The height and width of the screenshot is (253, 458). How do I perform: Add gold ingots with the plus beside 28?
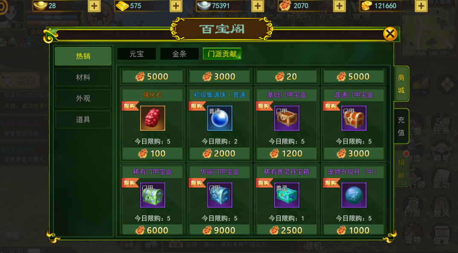tap(94, 6)
